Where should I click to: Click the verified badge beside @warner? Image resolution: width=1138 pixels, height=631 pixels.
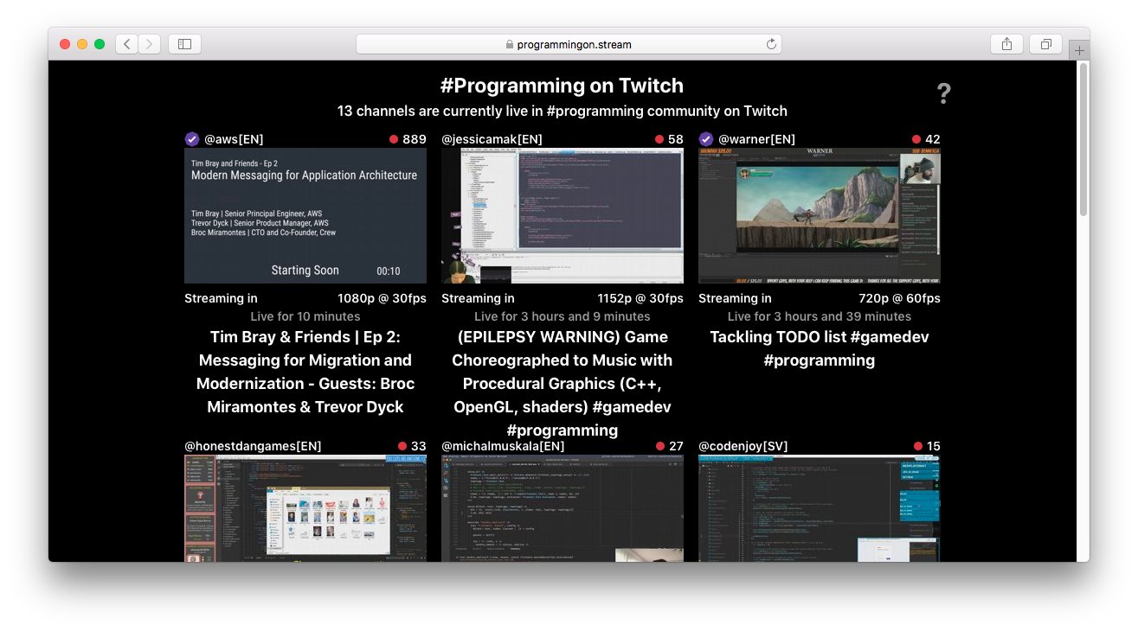[706, 139]
